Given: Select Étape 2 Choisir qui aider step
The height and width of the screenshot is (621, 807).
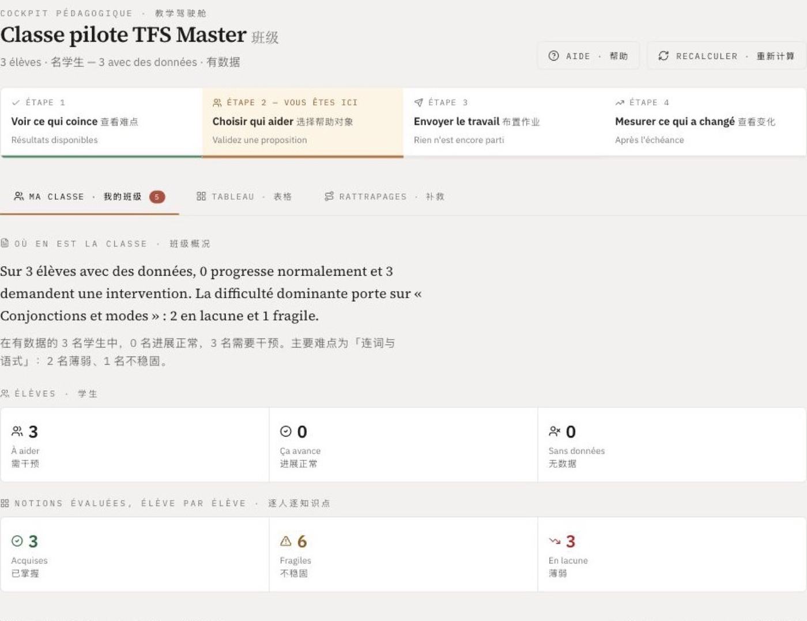Looking at the screenshot, I should tap(303, 122).
